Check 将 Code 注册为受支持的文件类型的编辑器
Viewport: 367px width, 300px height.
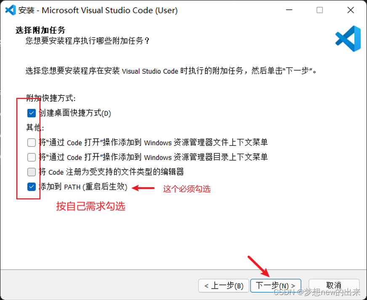point(31,172)
